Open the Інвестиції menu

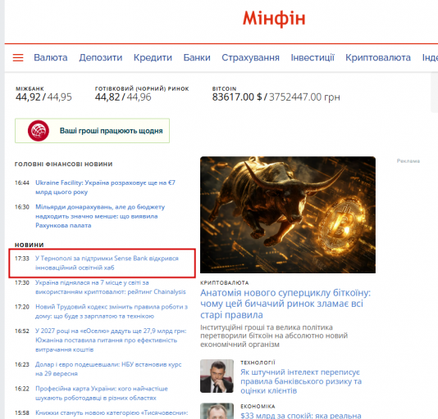click(x=313, y=57)
